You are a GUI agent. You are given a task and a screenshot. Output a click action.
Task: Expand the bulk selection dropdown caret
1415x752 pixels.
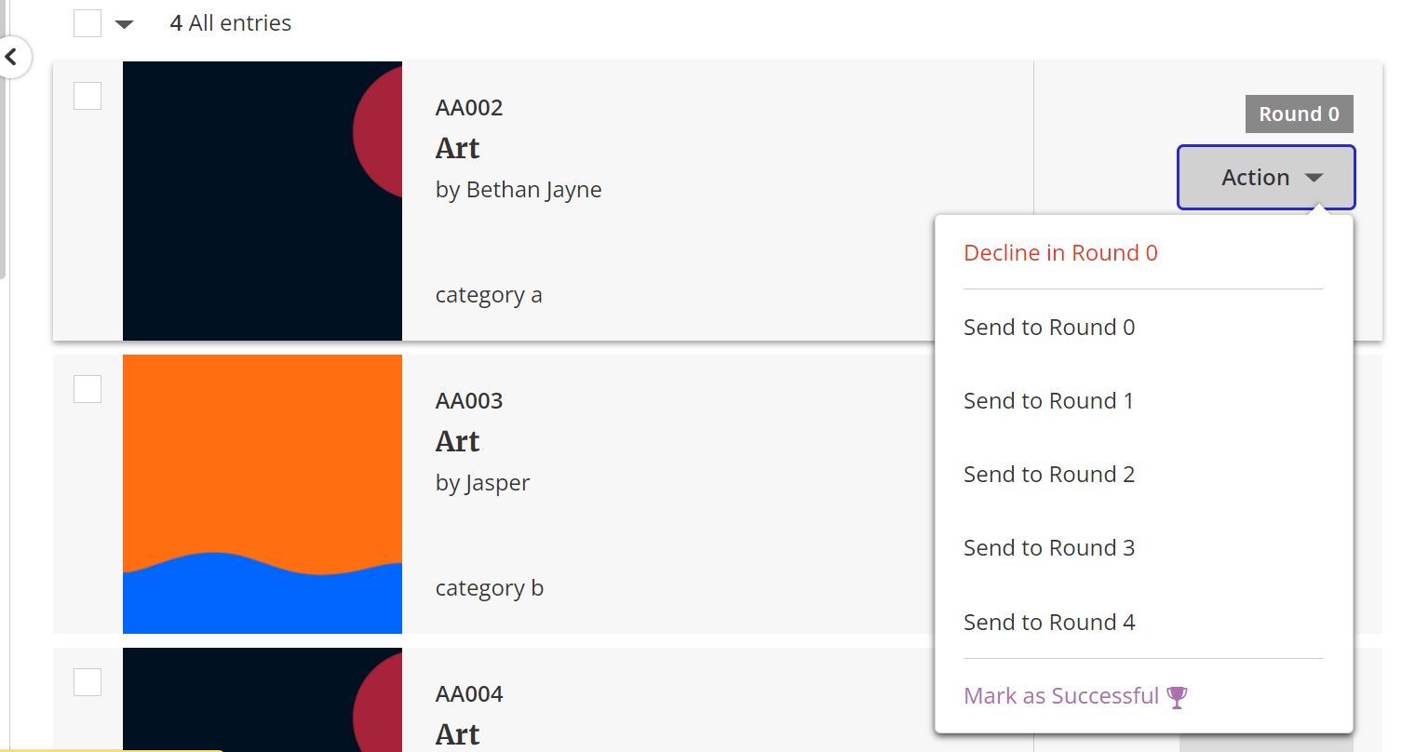(x=124, y=24)
